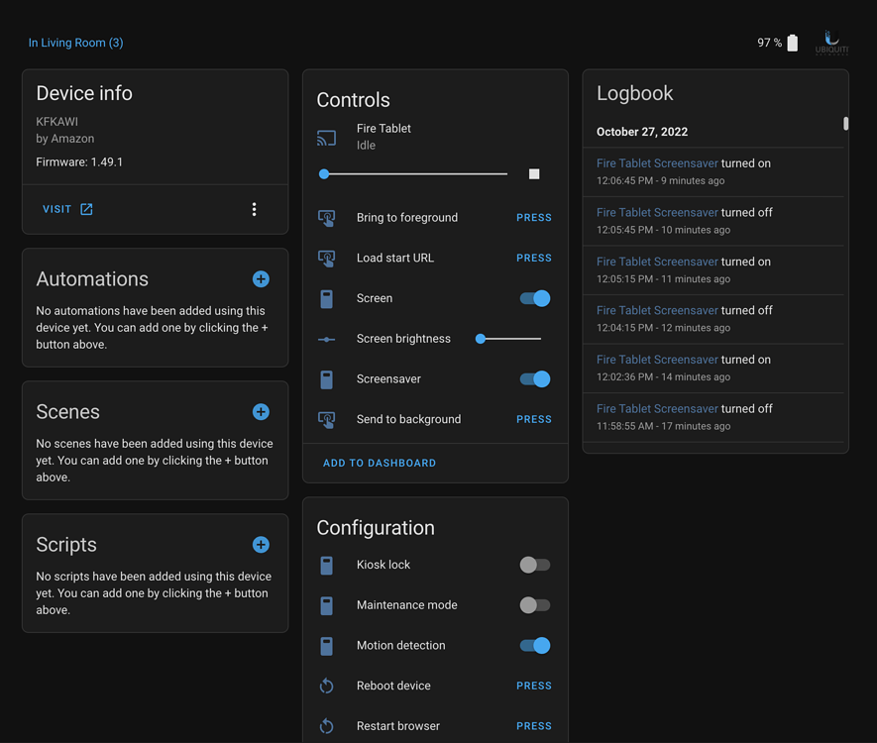877x743 pixels.
Task: Add a new scene via plus button
Action: (261, 411)
